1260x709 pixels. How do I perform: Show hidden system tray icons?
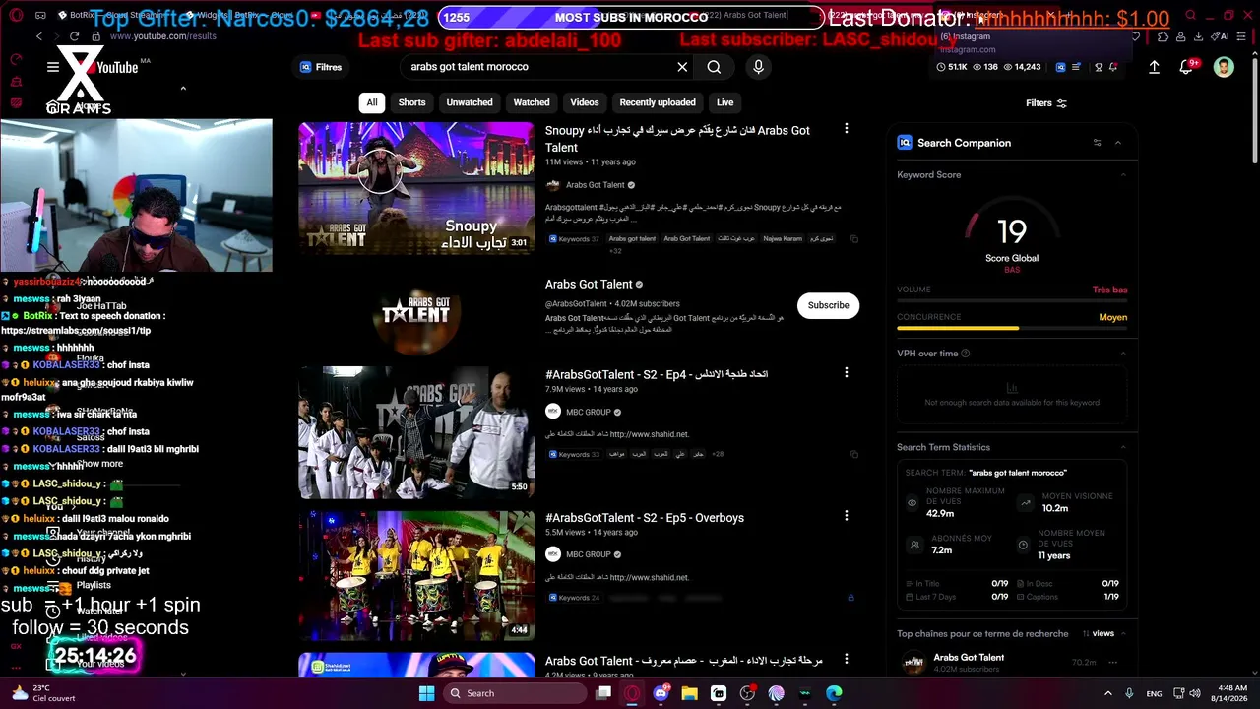(x=1107, y=693)
